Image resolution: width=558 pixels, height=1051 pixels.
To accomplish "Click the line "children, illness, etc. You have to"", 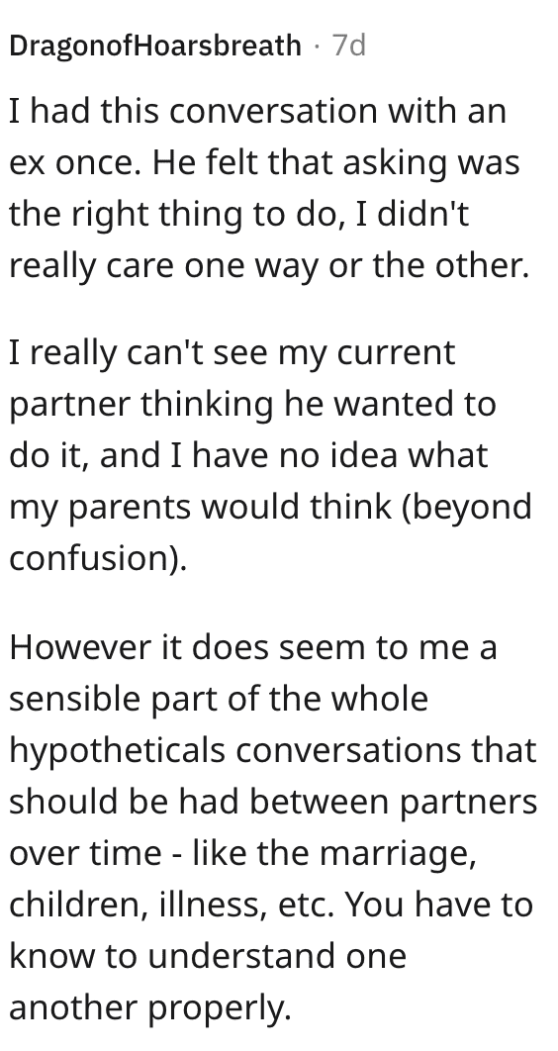I will pyautogui.click(x=271, y=905).
